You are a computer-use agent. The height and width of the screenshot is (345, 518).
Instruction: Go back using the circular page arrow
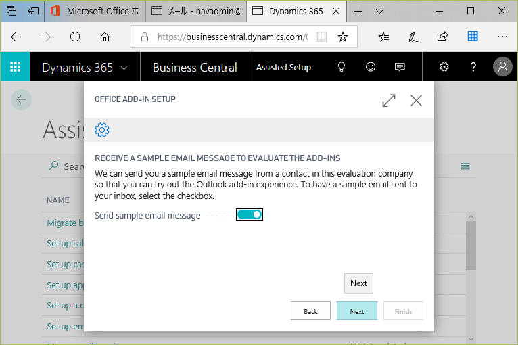(x=21, y=99)
